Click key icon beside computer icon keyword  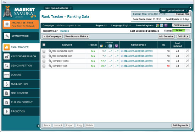point(50,66)
